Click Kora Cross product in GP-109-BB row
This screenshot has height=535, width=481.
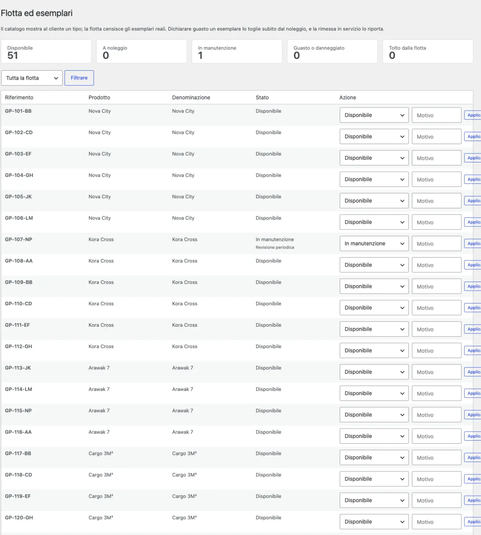tap(101, 282)
